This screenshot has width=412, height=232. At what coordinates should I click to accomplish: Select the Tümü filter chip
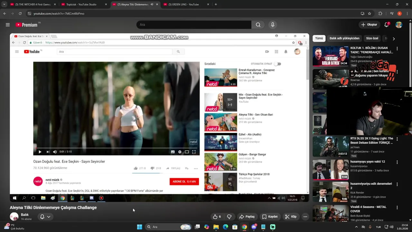tap(319, 38)
